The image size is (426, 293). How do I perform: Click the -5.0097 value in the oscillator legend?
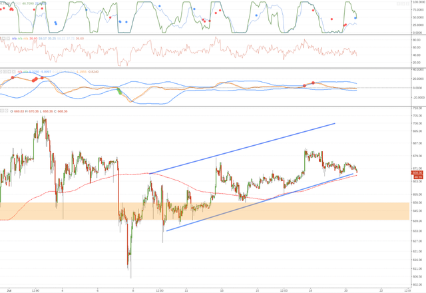(46, 72)
